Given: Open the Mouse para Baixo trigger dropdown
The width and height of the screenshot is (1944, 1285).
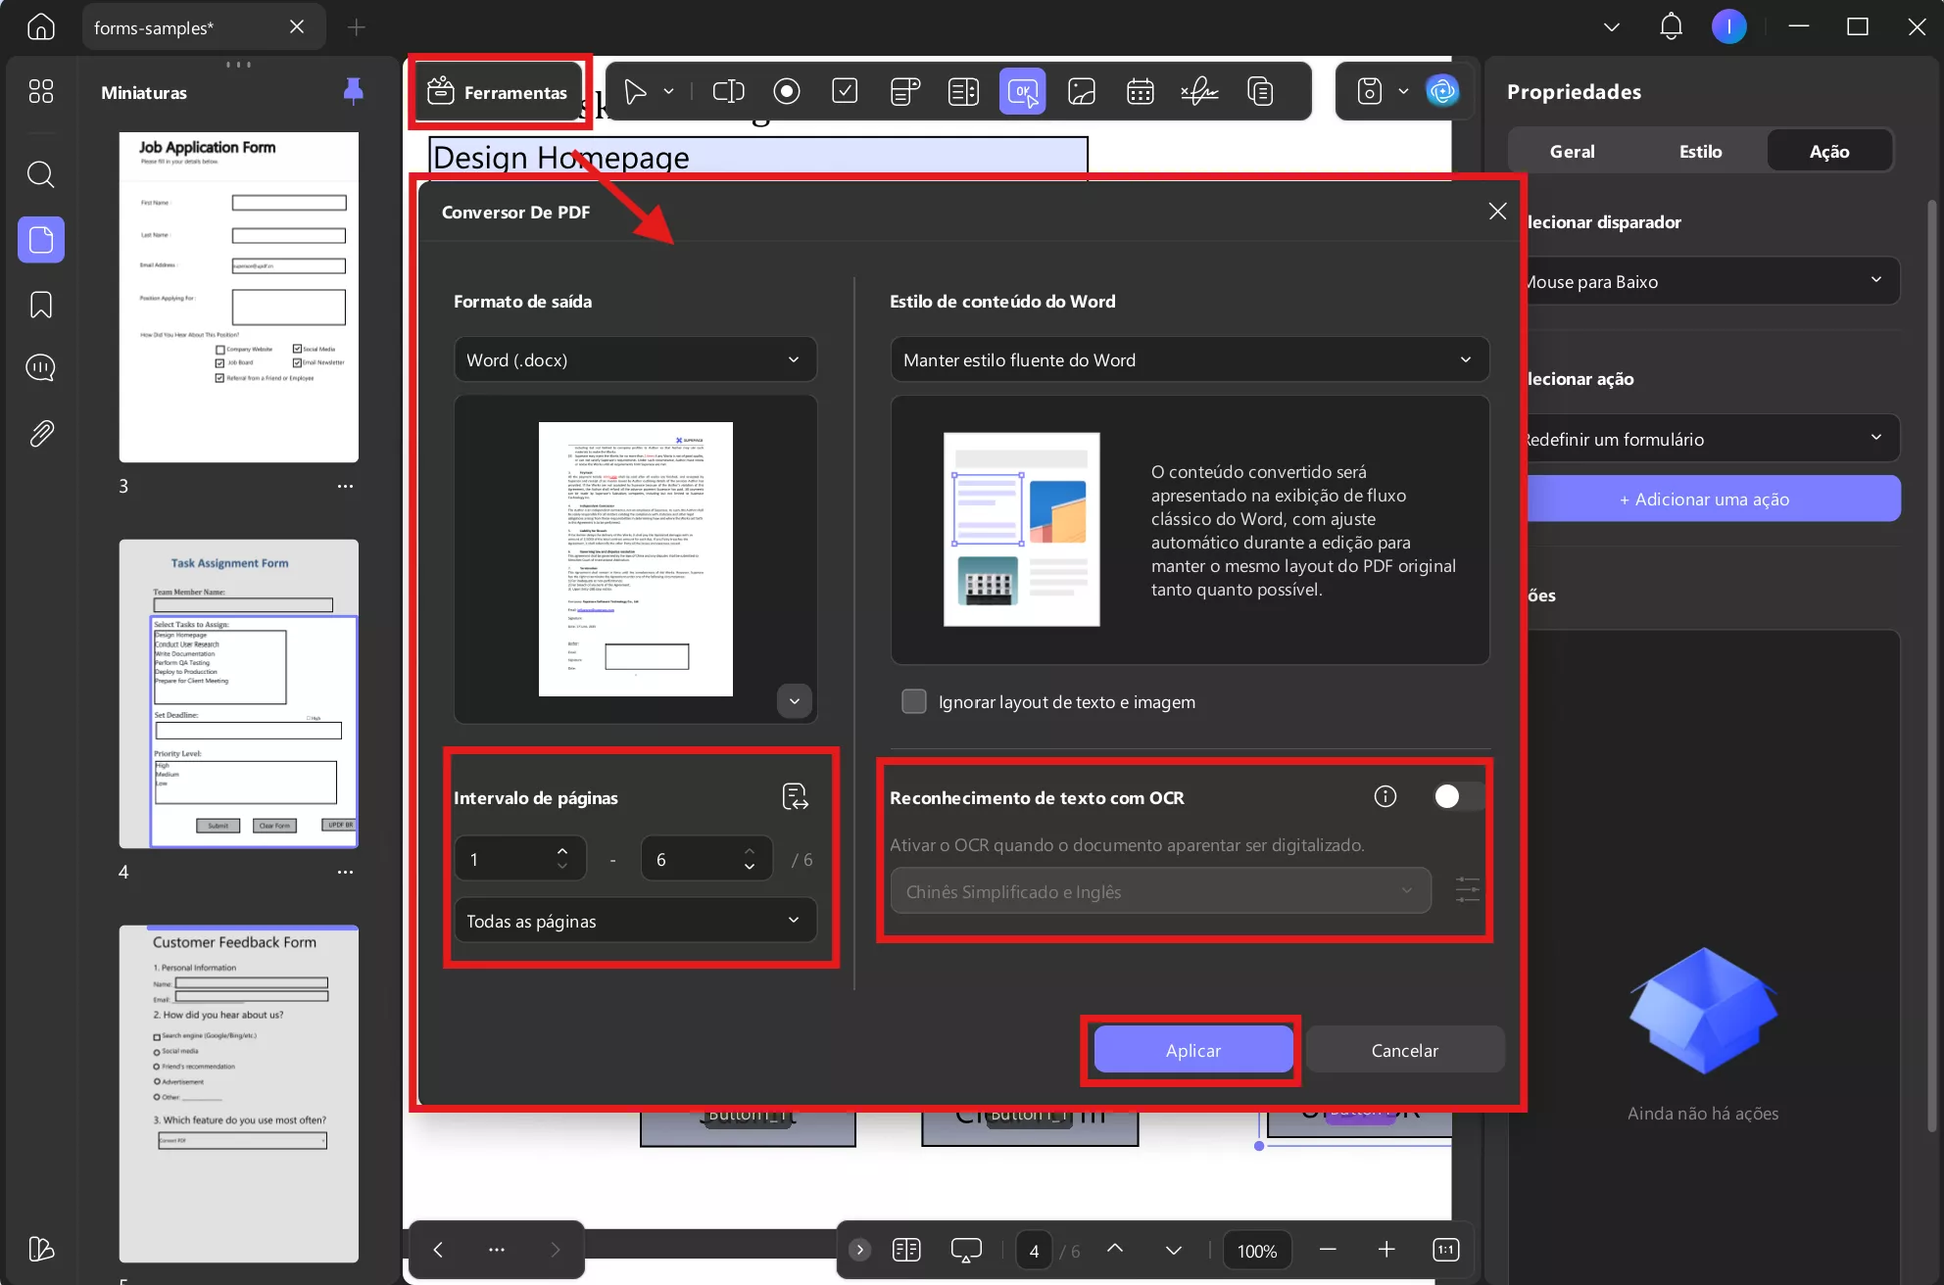Looking at the screenshot, I should [1711, 281].
